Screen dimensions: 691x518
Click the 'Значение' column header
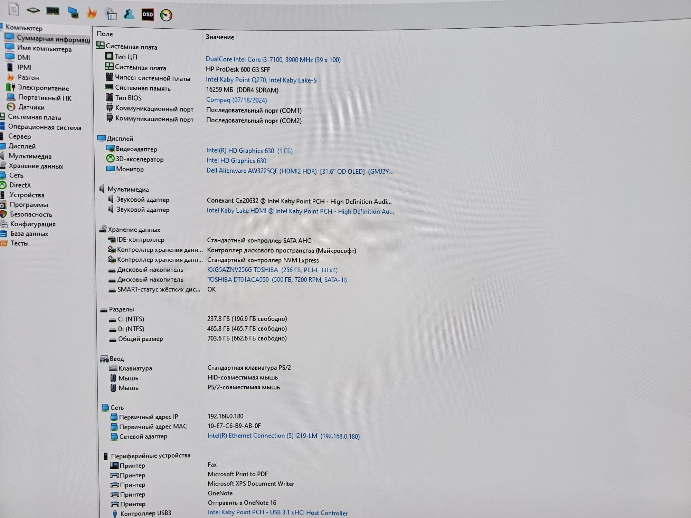click(220, 37)
